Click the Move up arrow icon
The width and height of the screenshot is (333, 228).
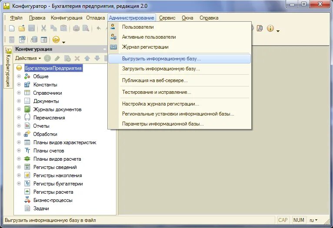coord(87,58)
